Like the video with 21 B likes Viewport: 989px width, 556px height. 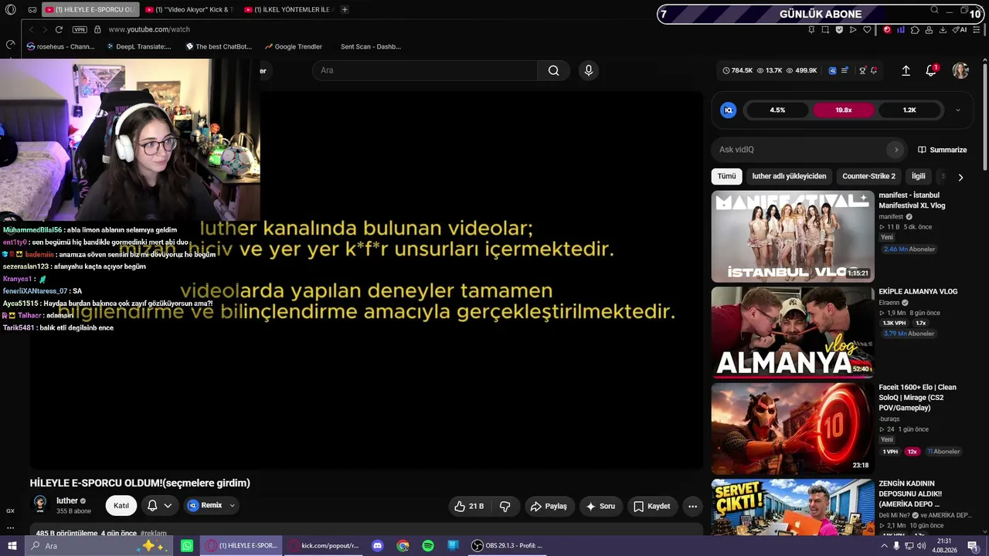[469, 506]
